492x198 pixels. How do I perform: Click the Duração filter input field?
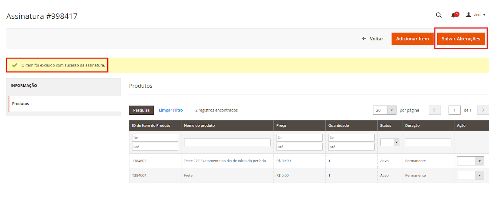point(428,142)
